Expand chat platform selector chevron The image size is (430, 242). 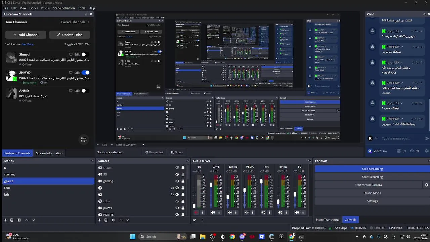tap(376, 138)
